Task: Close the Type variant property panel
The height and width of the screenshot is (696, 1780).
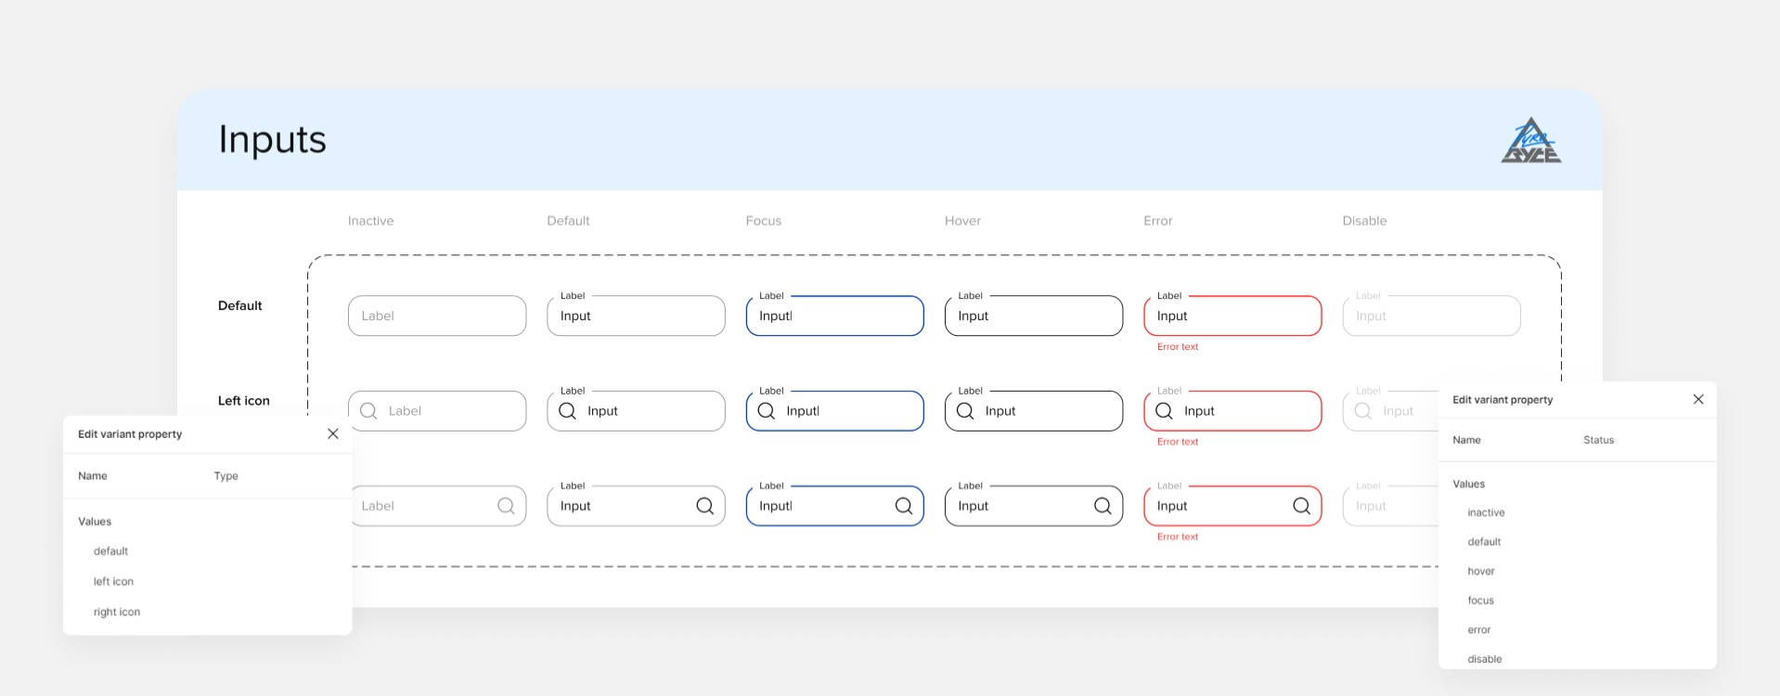Action: (x=333, y=433)
